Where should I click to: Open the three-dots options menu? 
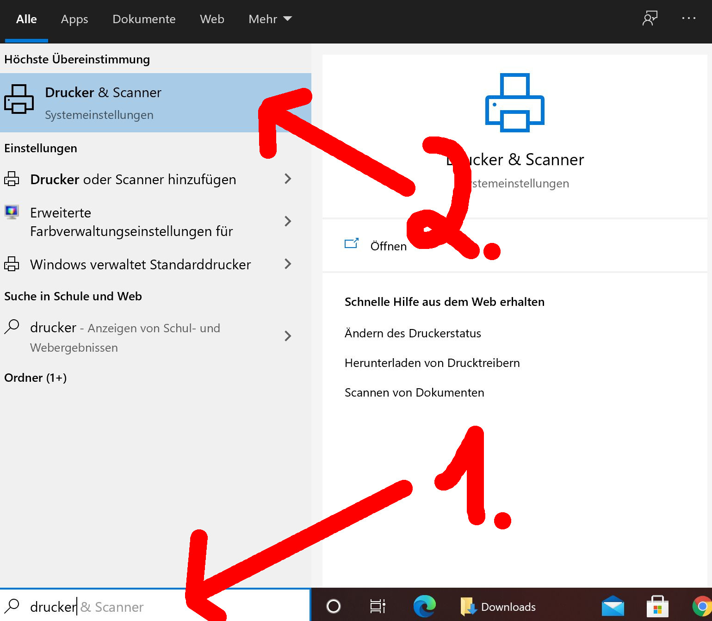pos(688,19)
